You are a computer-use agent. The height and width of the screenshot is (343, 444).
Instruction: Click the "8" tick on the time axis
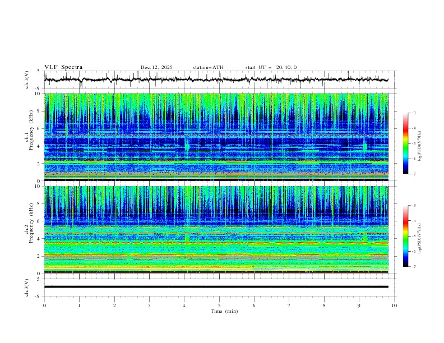click(324, 305)
